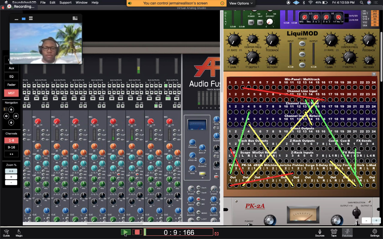Screen dimensions: 383x239
Task: Click the EQ button in the sidebar
Action: 11,76
